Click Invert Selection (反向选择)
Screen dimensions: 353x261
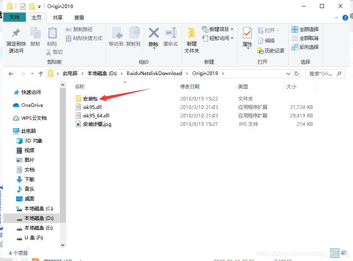click(305, 47)
